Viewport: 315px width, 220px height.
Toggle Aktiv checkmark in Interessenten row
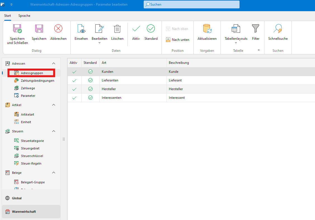tap(74, 98)
